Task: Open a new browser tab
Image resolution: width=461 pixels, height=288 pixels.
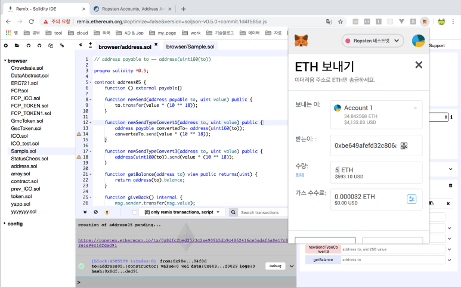Action: coord(184,9)
